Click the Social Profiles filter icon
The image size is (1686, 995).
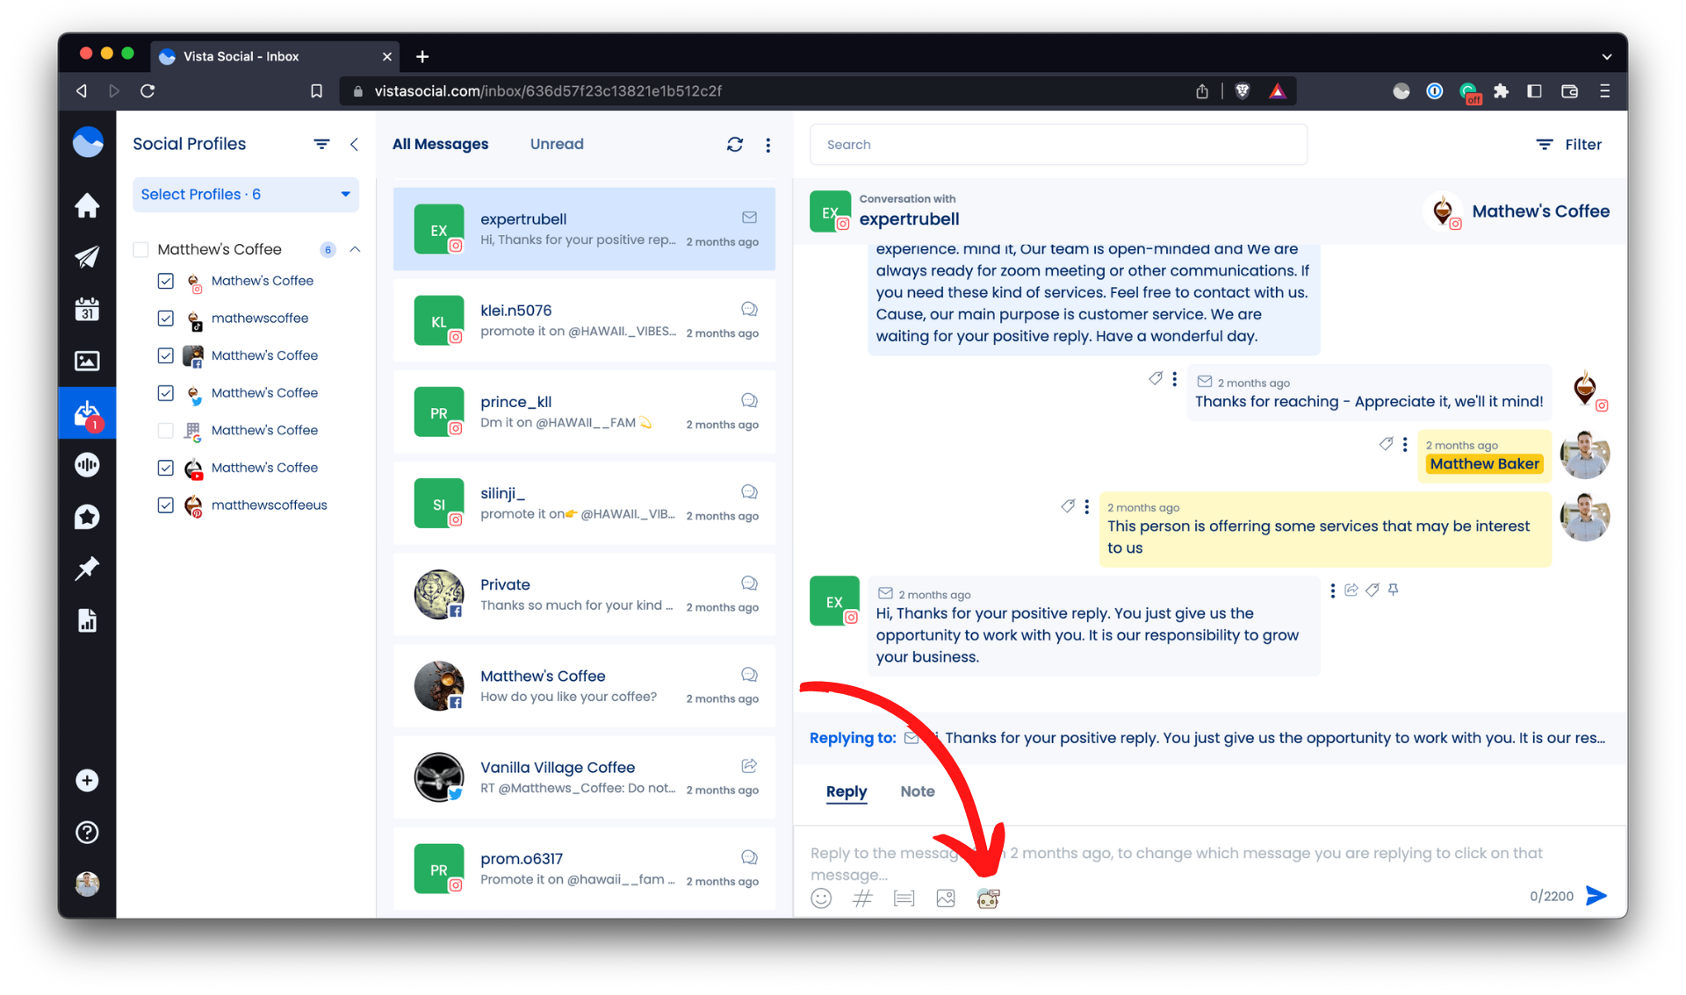pos(321,144)
